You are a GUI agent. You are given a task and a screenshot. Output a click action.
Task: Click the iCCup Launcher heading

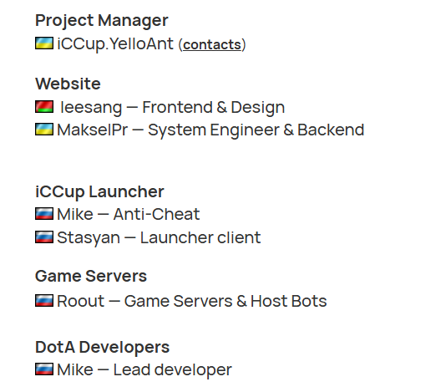[99, 192]
